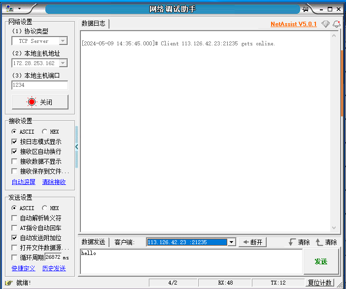Enable 接收保存到文件 checkbox
Screen dimensions: 346x289
tap(14, 171)
